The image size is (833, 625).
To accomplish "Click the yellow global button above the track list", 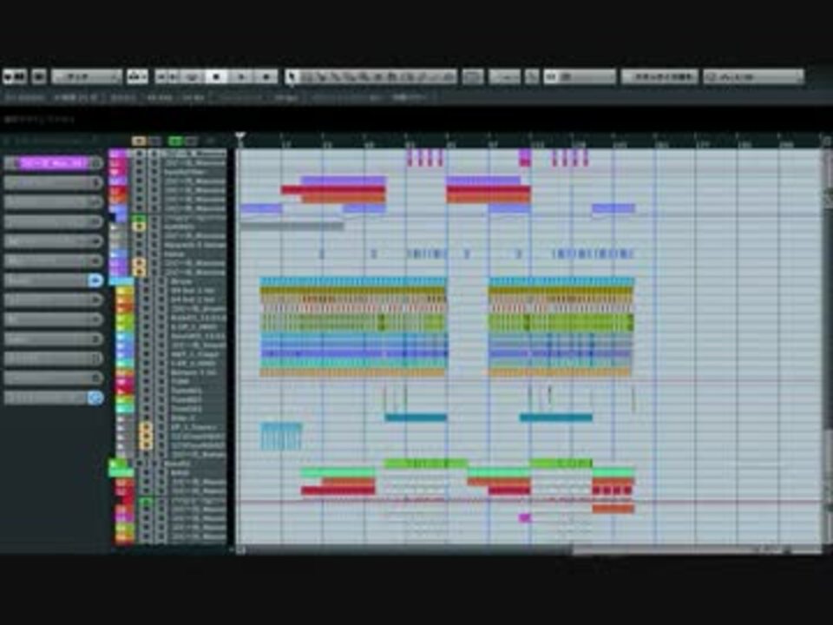I will 139,141.
